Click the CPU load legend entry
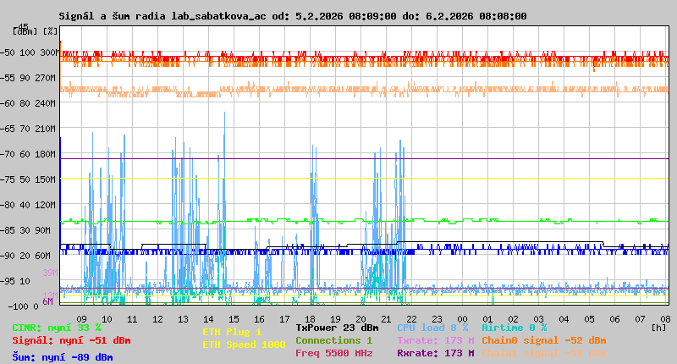This screenshot has height=364, width=677. point(432,327)
